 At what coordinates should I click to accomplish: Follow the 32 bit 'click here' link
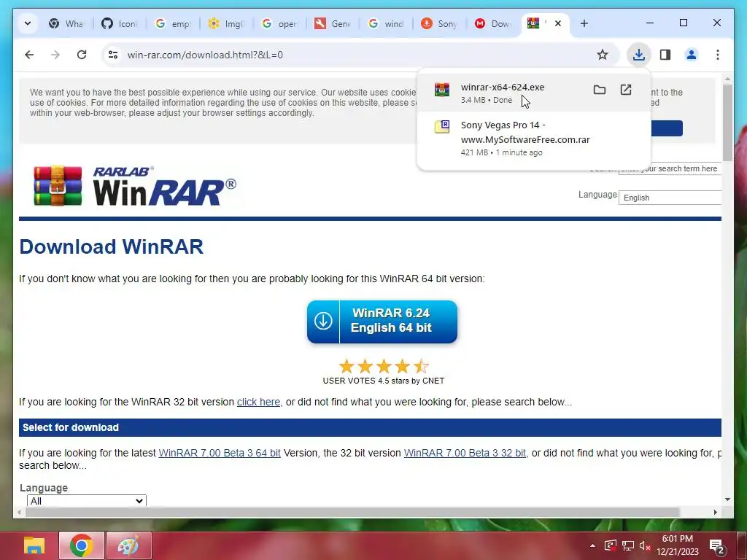click(x=258, y=402)
